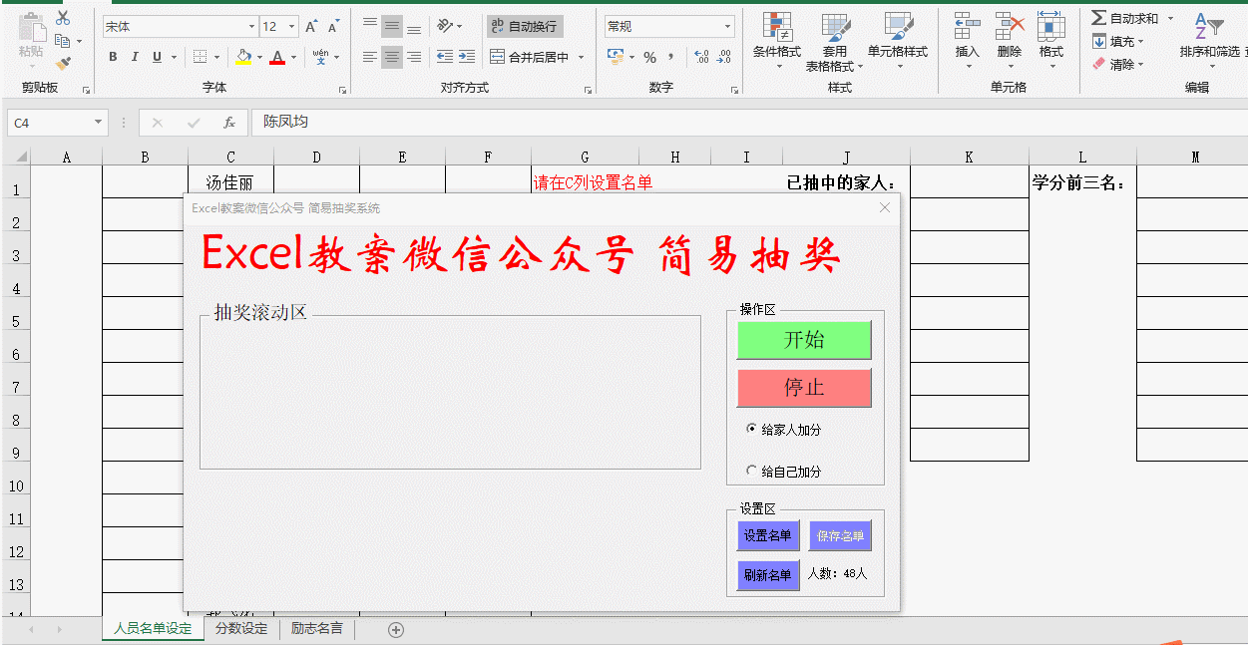The width and height of the screenshot is (1248, 645).
Task: Click the Decrease Font Size icon
Action: click(334, 26)
